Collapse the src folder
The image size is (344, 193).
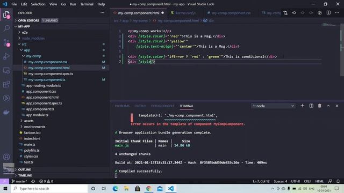[x=24, y=44]
